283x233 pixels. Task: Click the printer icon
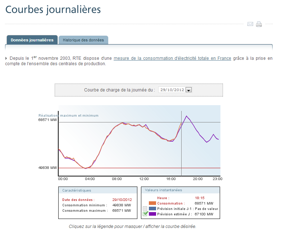click(x=259, y=24)
